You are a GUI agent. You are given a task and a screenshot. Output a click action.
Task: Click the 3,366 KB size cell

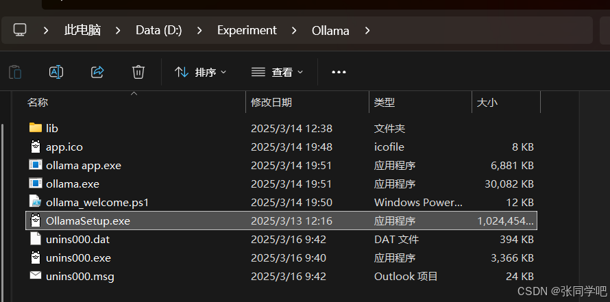[x=513, y=258]
